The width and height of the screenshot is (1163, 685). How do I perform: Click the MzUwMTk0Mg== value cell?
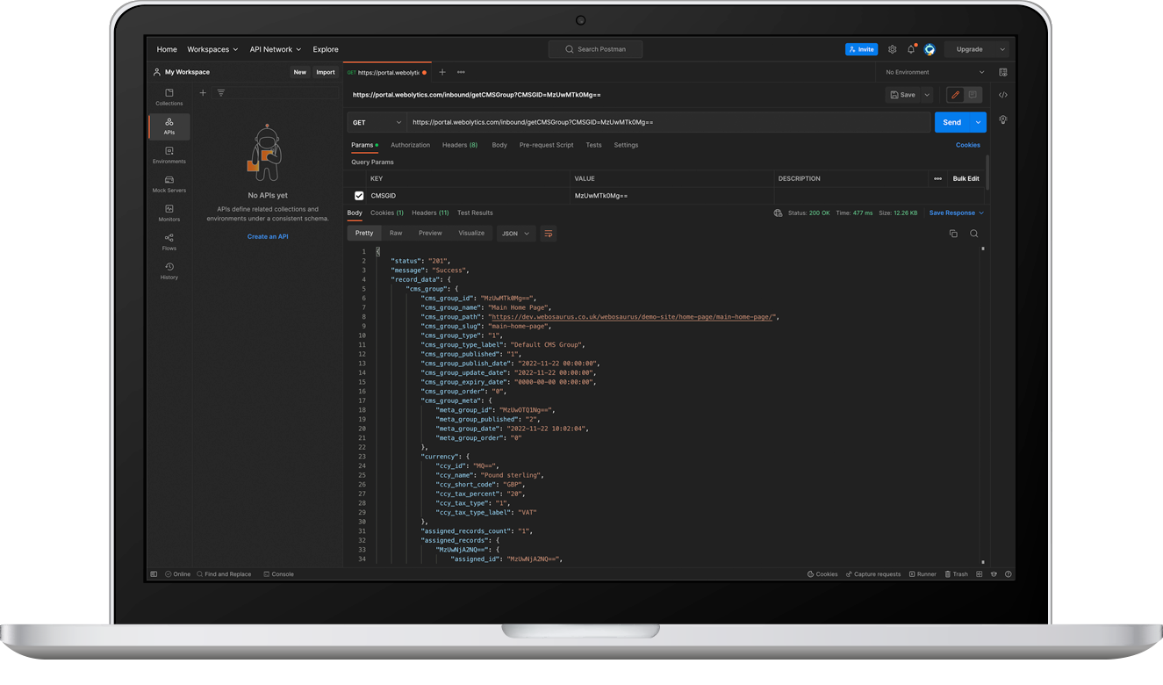(x=671, y=196)
